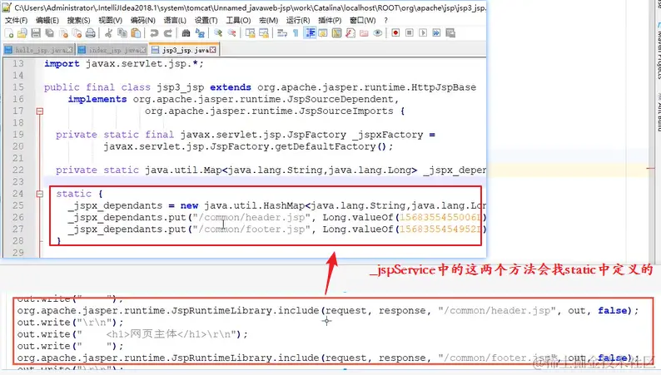Screen dimensions: 661x375
Task: Open the 视图(V) menu
Action: (110, 20)
